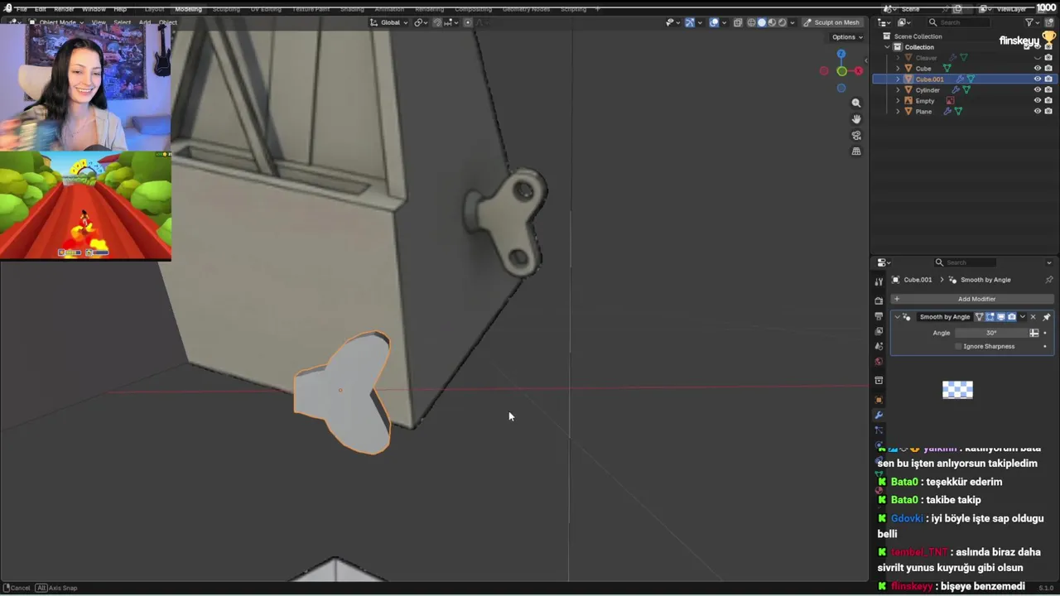Image resolution: width=1060 pixels, height=596 pixels.
Task: Expand the Plane tree row
Action: (x=898, y=112)
